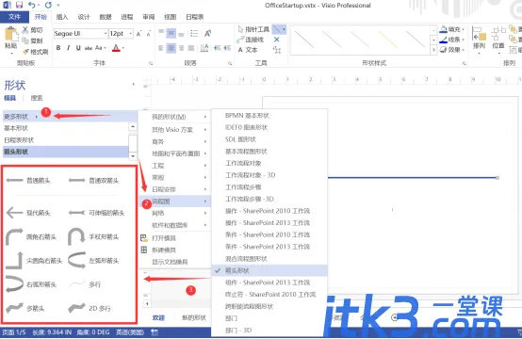Click the Save icon in the quick access toolbar
522x339 pixels.
[x=19, y=5]
